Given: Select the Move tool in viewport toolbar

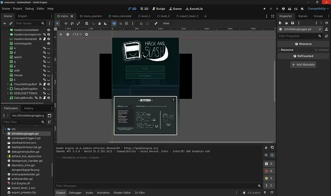Looking at the screenshot, I should tap(65, 24).
